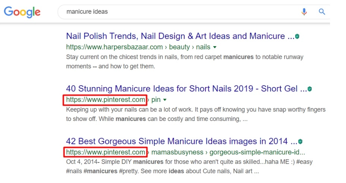The height and width of the screenshot is (183, 346).
Task: Expand the dropdown arrow after harpersbazaar nails URL
Action: point(215,47)
